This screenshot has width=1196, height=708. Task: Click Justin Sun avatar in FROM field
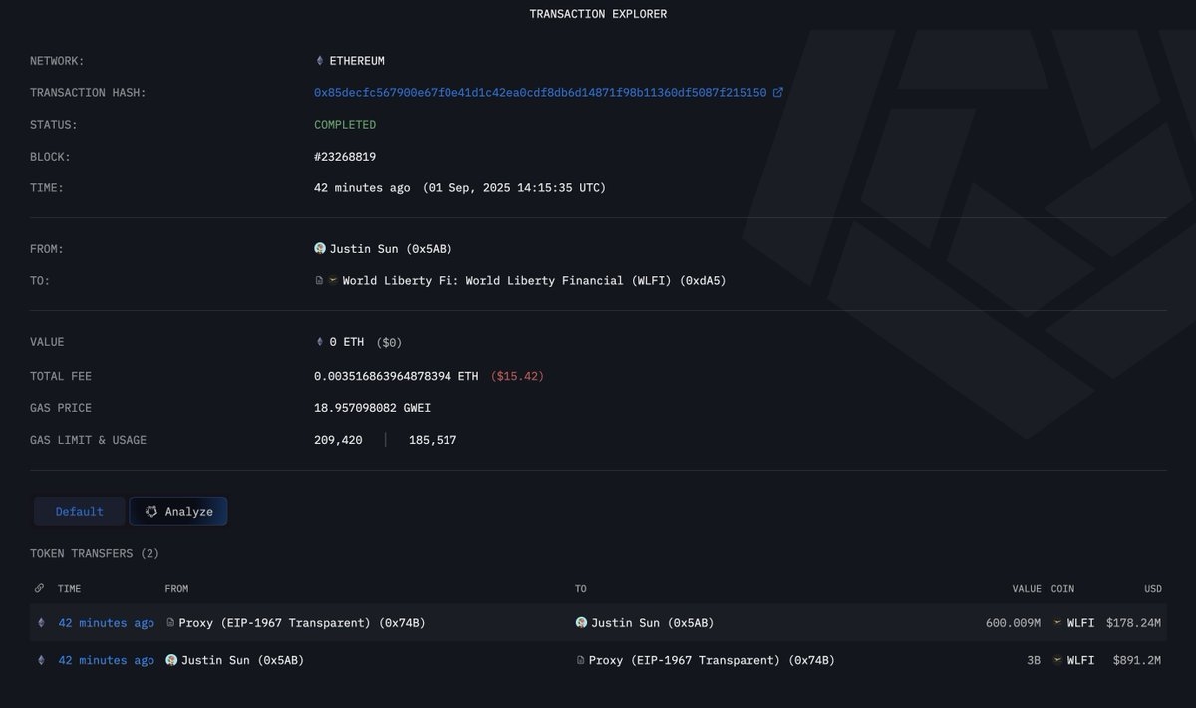click(320, 249)
